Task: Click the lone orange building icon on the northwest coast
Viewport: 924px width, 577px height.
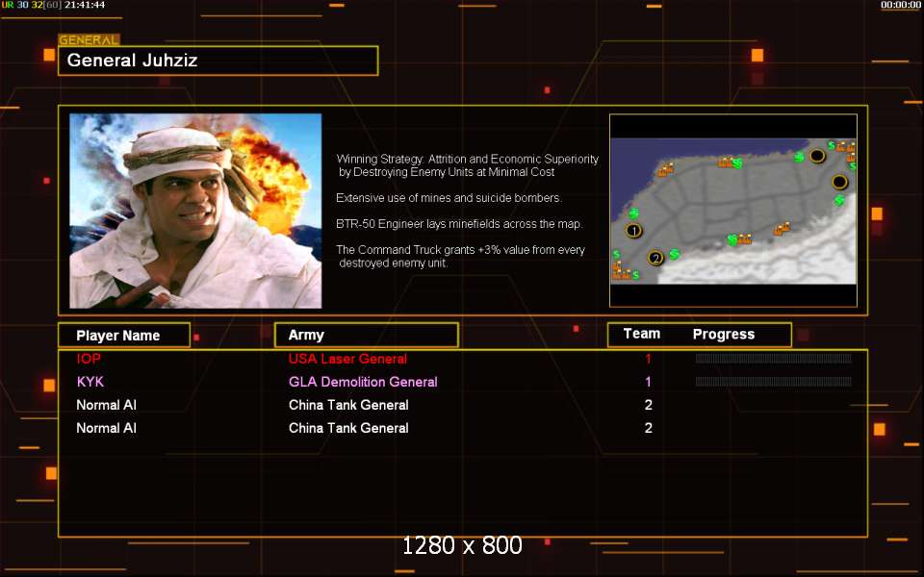Action: (x=665, y=169)
